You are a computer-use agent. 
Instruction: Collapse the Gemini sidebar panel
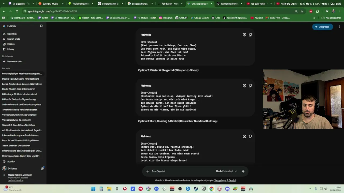click(41, 26)
